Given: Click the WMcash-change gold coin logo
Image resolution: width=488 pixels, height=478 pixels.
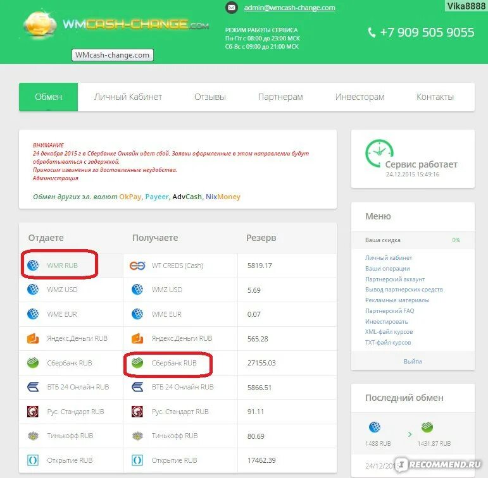Looking at the screenshot, I should (x=40, y=24).
